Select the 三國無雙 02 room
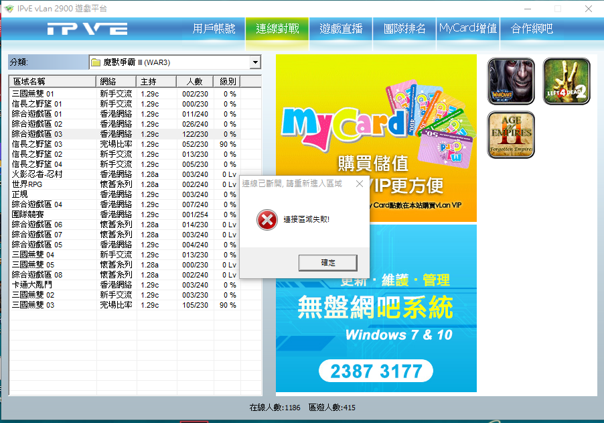This screenshot has width=604, height=423. [125, 294]
